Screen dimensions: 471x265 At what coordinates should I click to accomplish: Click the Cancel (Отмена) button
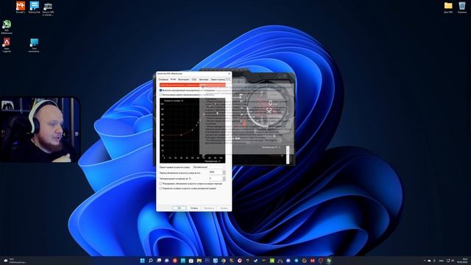coord(194,208)
